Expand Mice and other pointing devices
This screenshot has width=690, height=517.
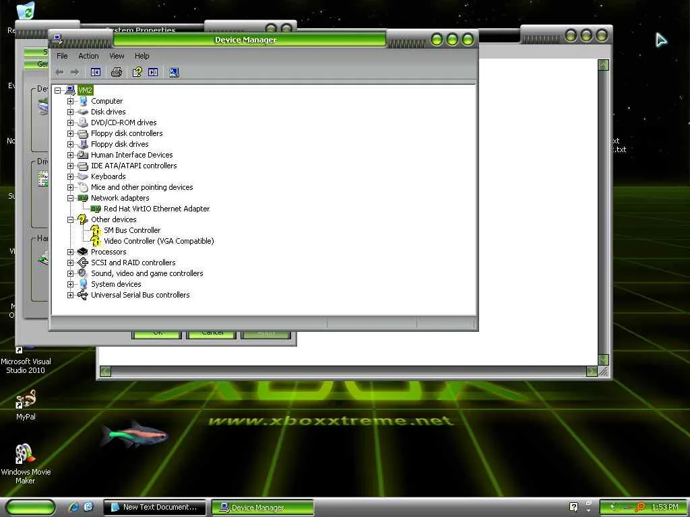(70, 187)
